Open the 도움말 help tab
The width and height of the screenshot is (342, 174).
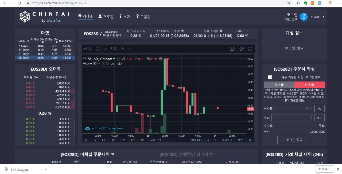coord(143,17)
